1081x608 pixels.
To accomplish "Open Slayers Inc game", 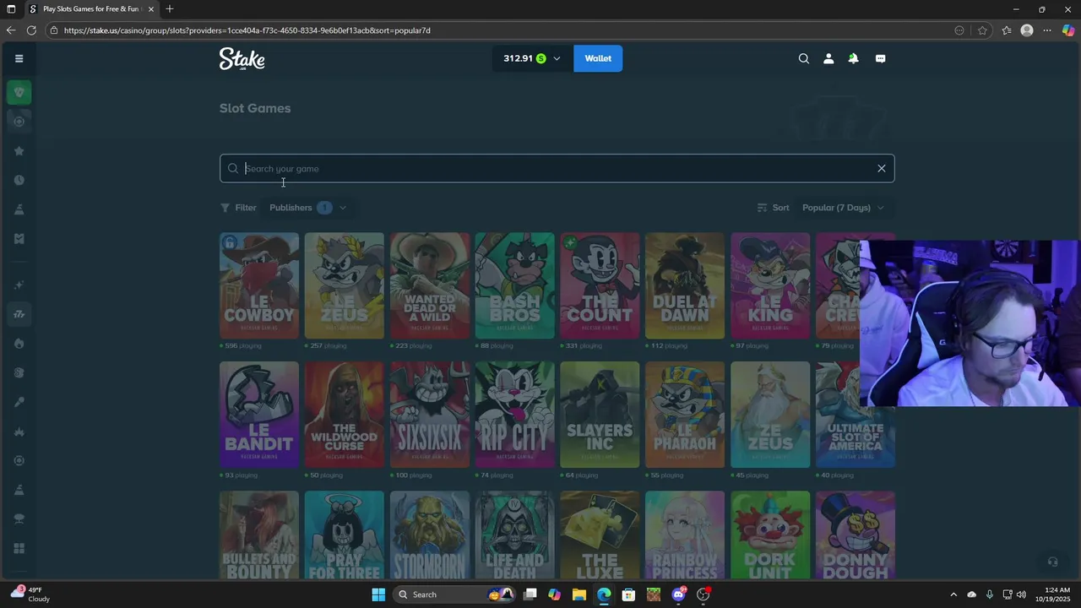I will (x=600, y=415).
